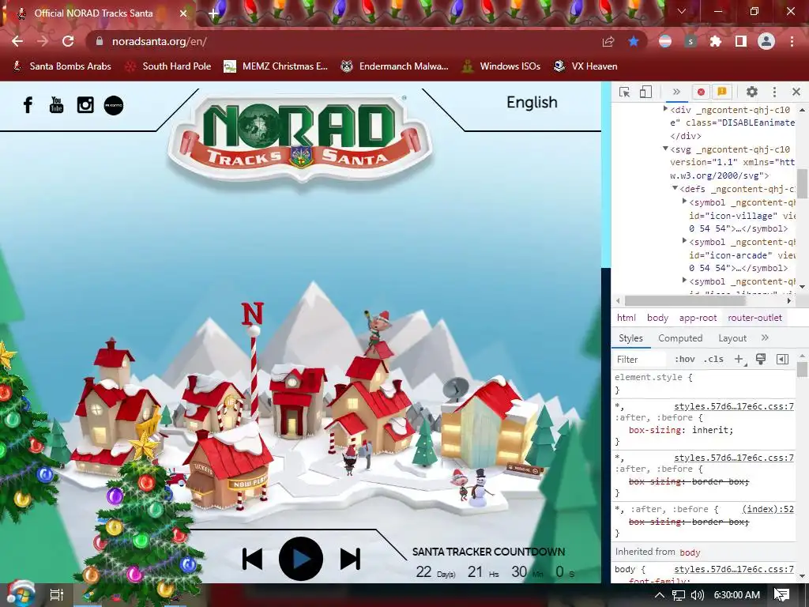The width and height of the screenshot is (809, 607).
Task: Open the English language selector
Action: coord(532,102)
